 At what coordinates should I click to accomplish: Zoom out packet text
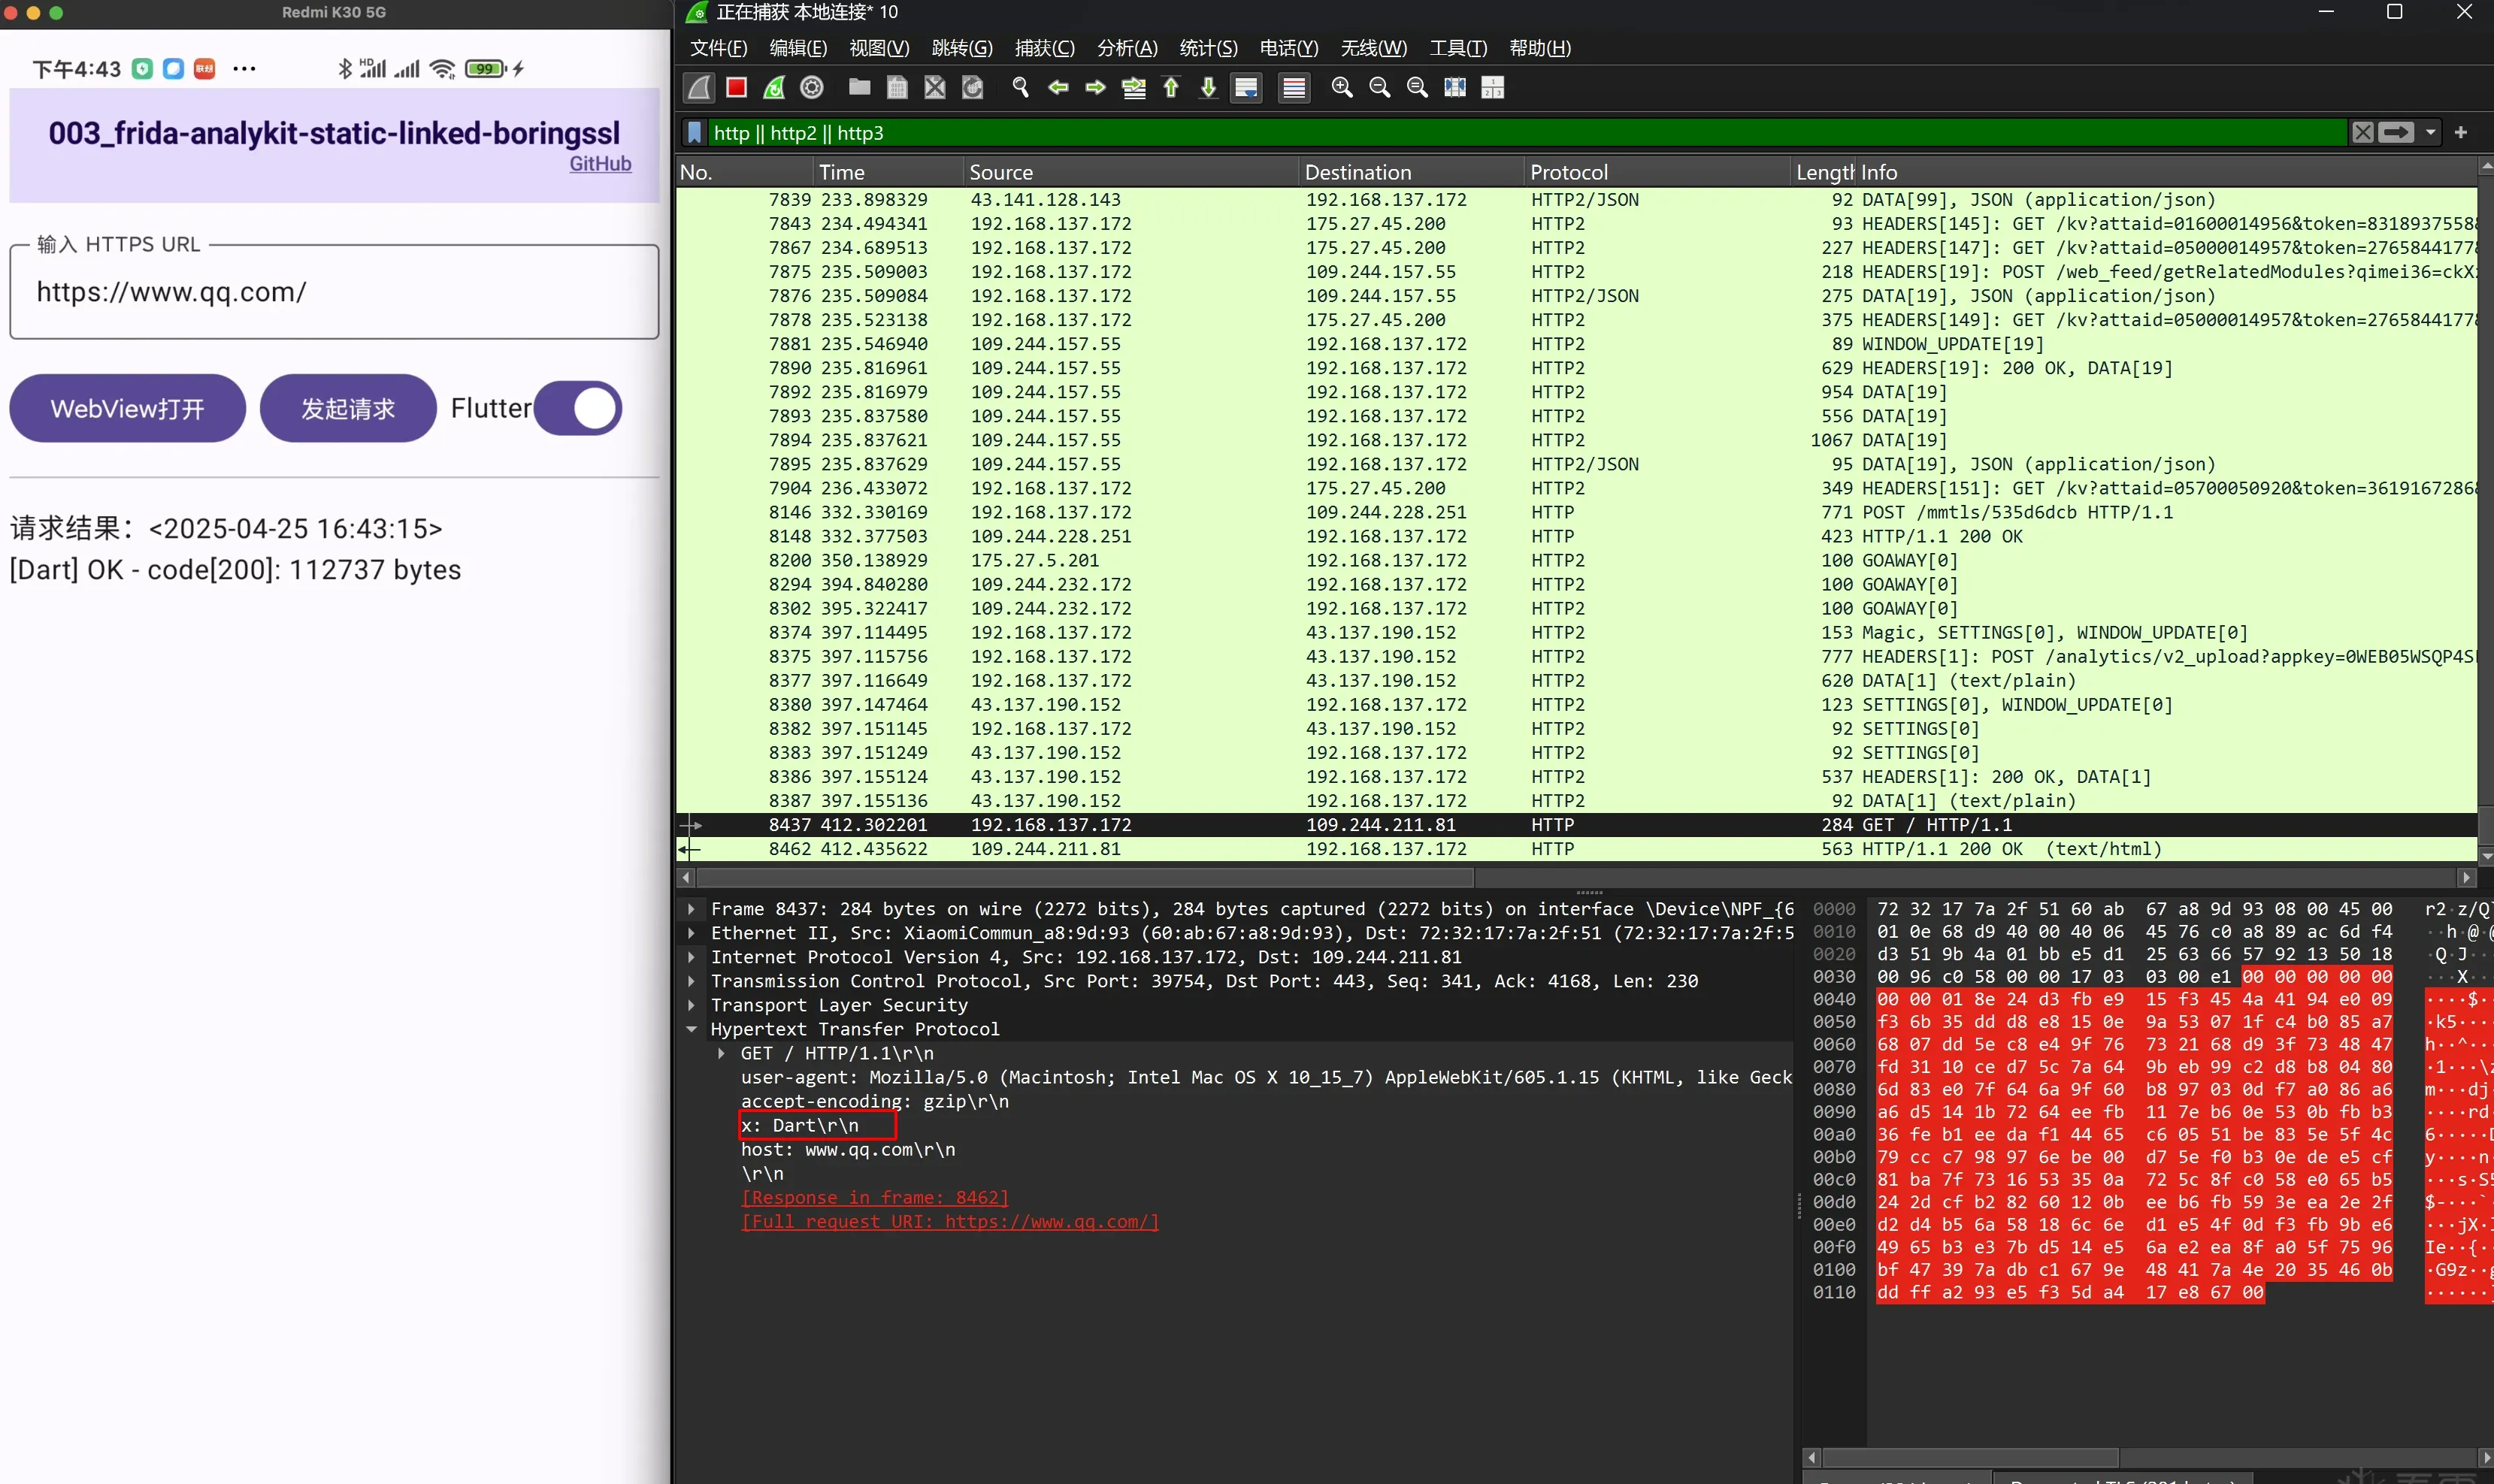click(x=1379, y=88)
